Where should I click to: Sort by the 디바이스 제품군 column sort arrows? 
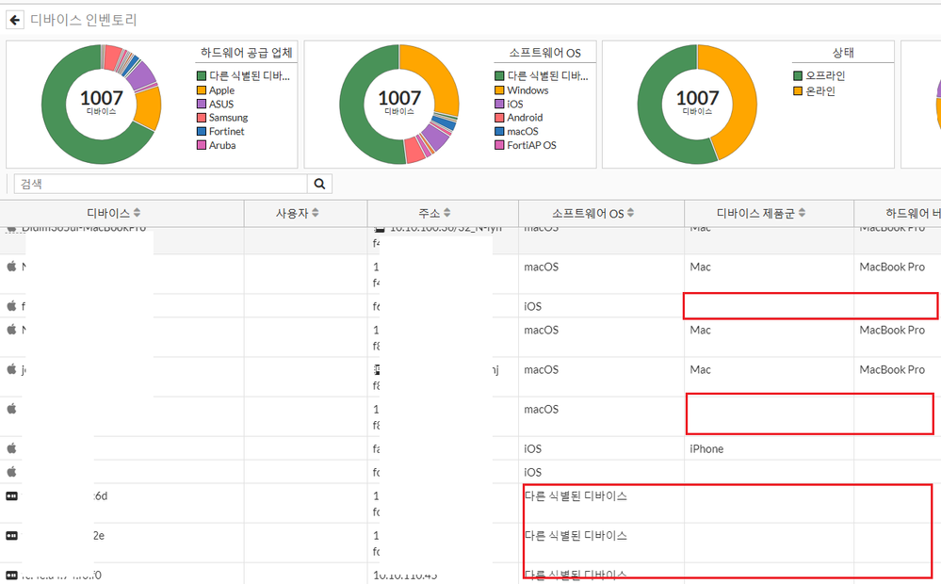802,213
